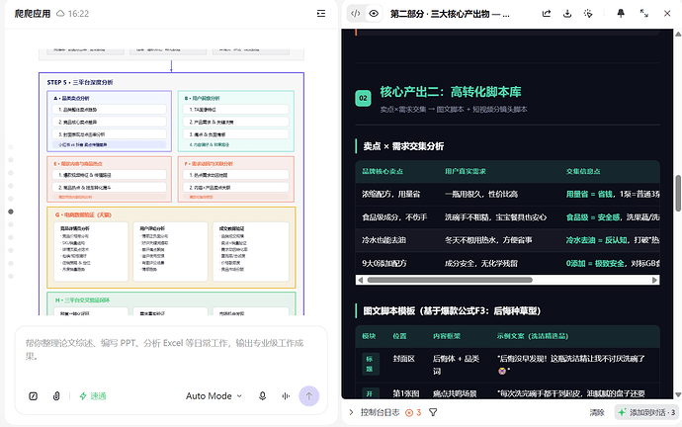
Task: Activate the element selection cursor icon
Action: (x=588, y=14)
